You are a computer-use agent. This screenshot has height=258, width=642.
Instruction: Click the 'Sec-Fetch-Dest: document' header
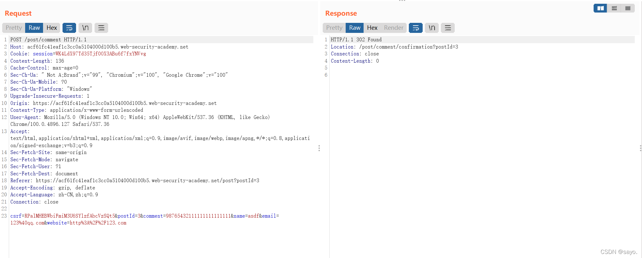coord(44,174)
